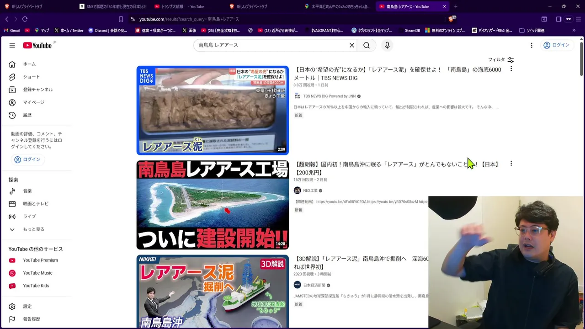Click the NEX工業 channel avatar
This screenshot has width=585, height=329.
coord(298,191)
